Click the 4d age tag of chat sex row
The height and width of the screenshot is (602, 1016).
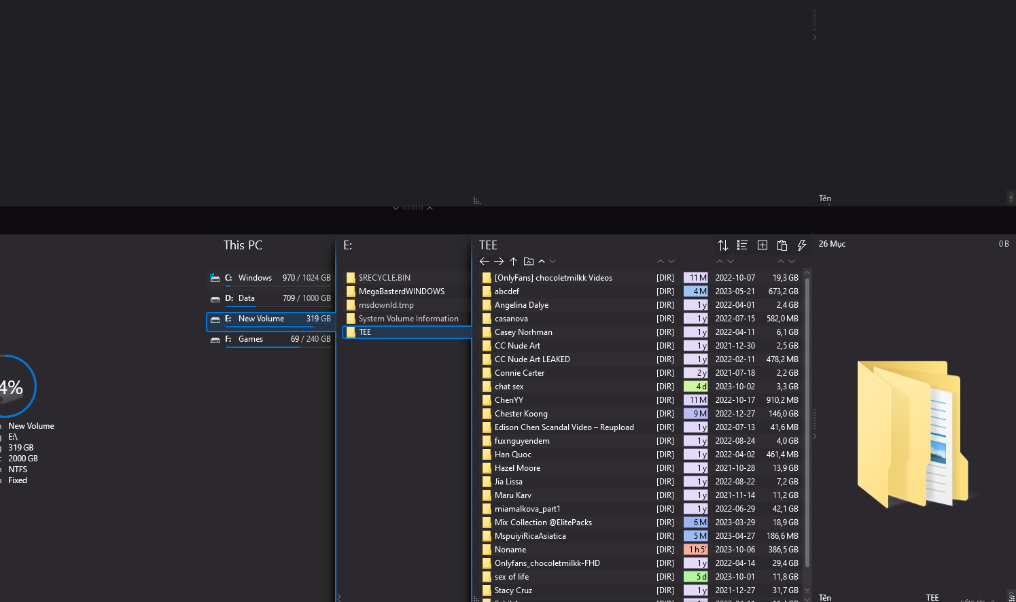coord(696,387)
